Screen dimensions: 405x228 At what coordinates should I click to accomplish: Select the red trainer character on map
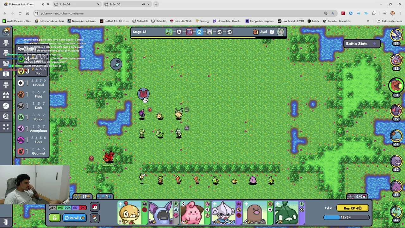coord(109,157)
